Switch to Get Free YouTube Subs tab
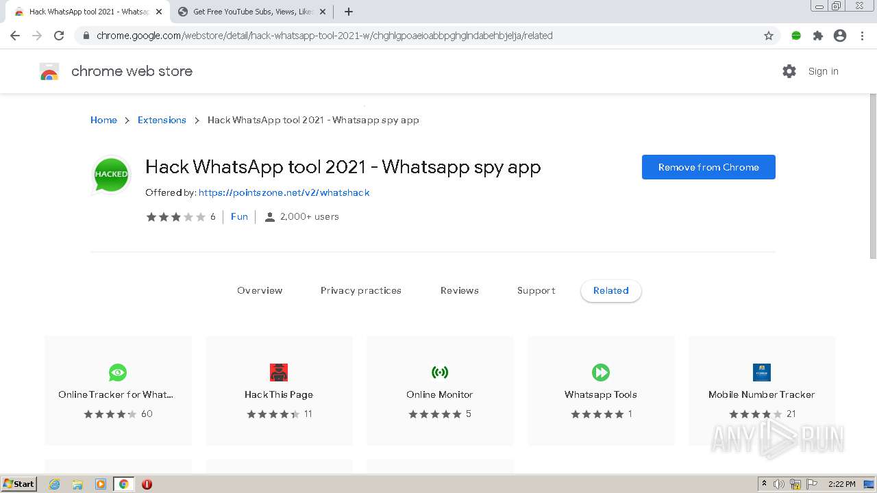Viewport: 877px width, 493px height. click(x=251, y=12)
